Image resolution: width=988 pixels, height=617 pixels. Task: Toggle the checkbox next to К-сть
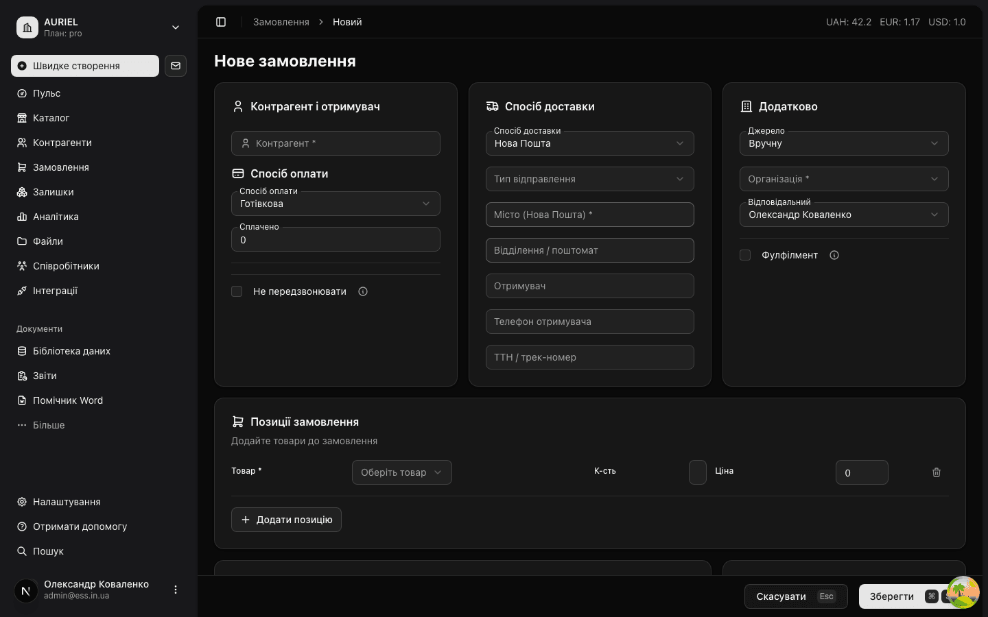(x=698, y=472)
